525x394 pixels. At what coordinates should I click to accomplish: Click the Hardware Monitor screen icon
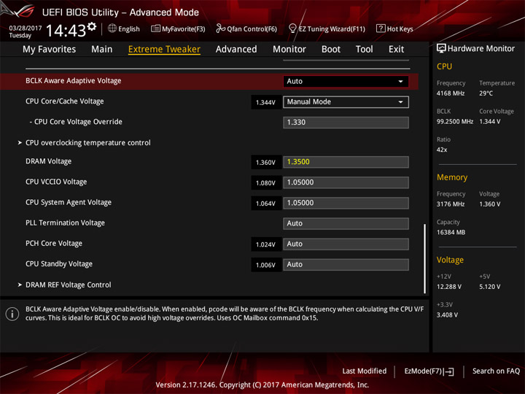(441, 49)
